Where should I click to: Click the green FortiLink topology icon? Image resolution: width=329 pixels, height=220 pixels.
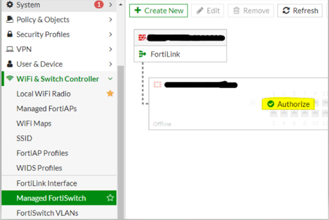point(142,54)
